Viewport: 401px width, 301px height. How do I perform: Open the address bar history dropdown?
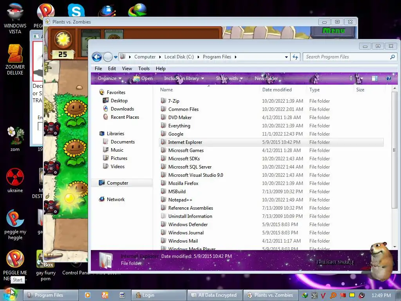coord(286,57)
